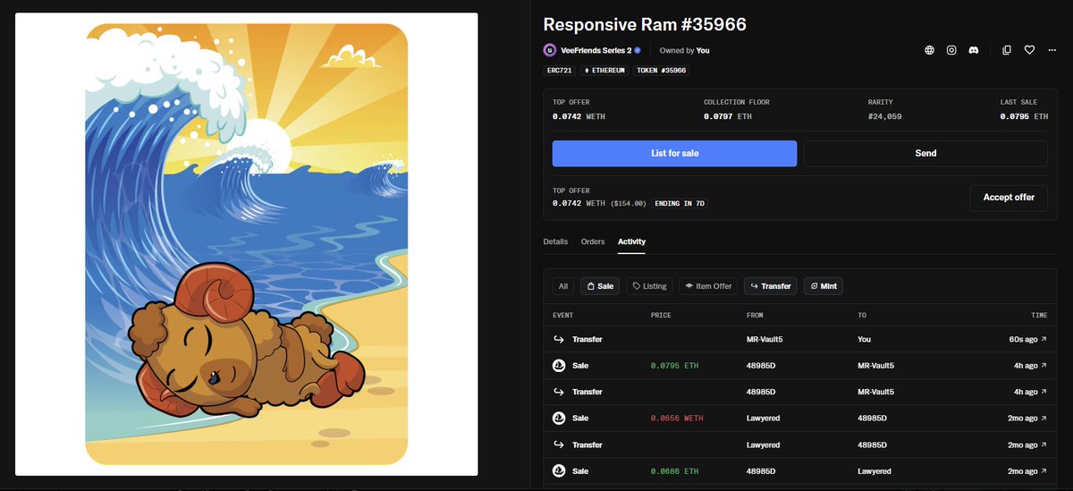
Task: Open the more options ellipsis menu
Action: coord(1052,50)
